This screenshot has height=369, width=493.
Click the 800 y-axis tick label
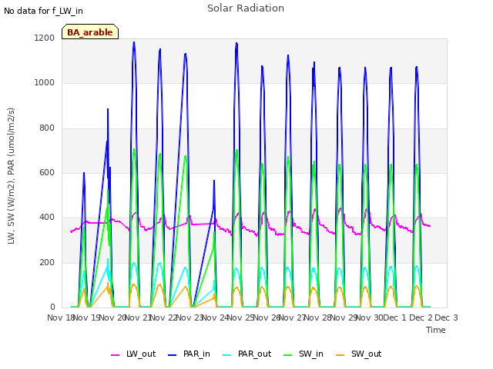(47, 128)
